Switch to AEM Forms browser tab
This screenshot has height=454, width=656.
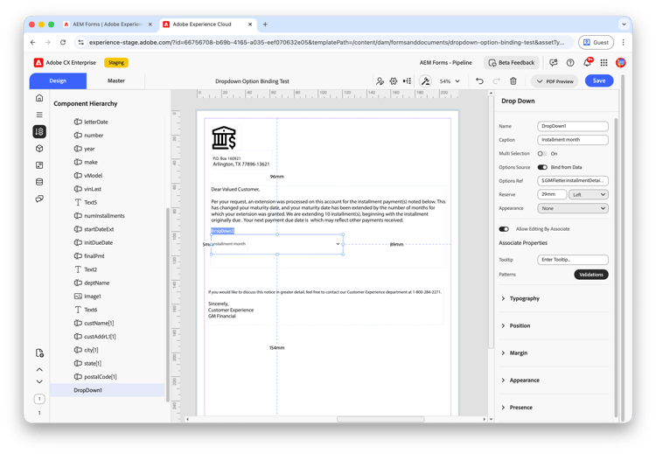pyautogui.click(x=108, y=24)
